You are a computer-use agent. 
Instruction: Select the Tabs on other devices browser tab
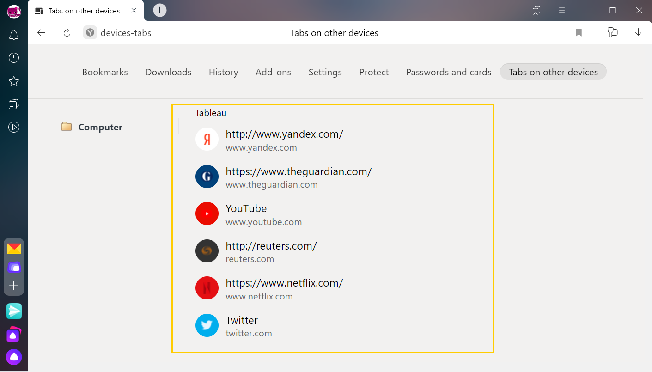point(85,11)
